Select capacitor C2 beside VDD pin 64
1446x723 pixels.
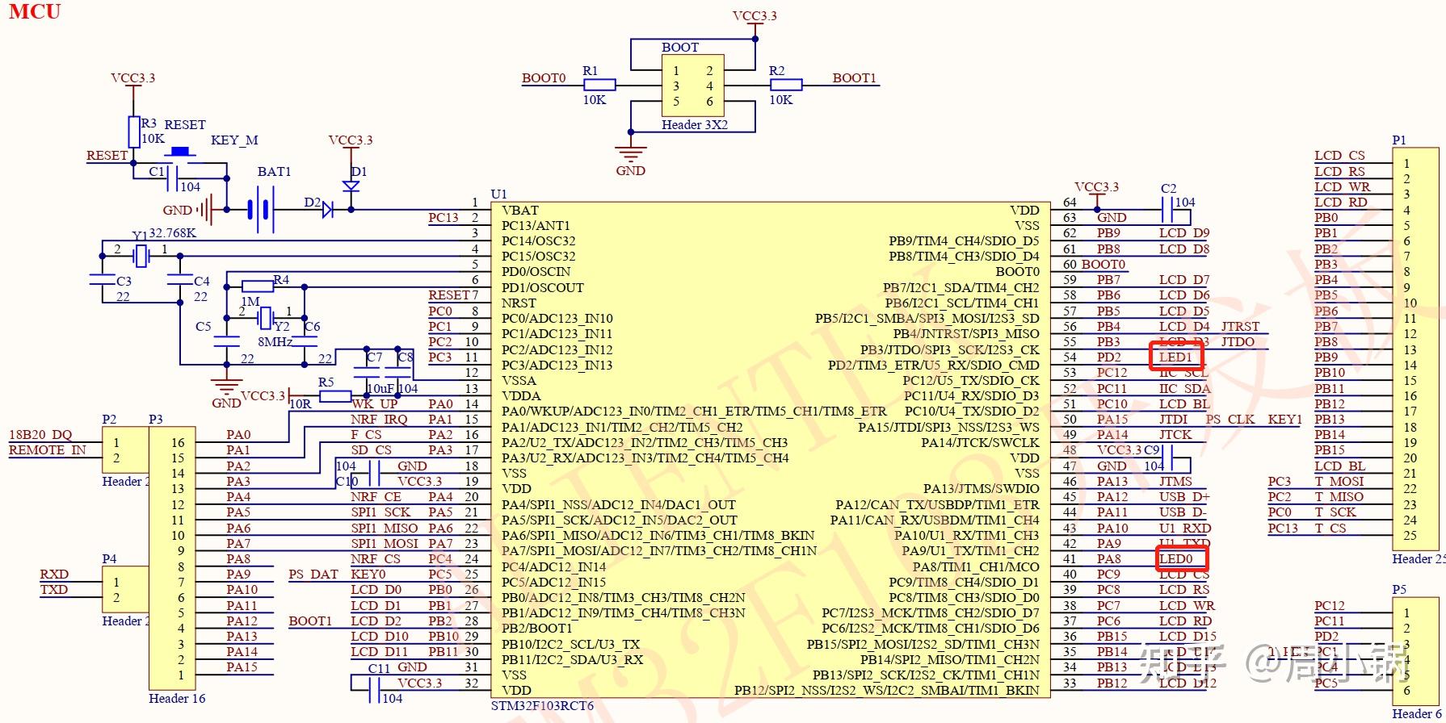(x=1167, y=210)
